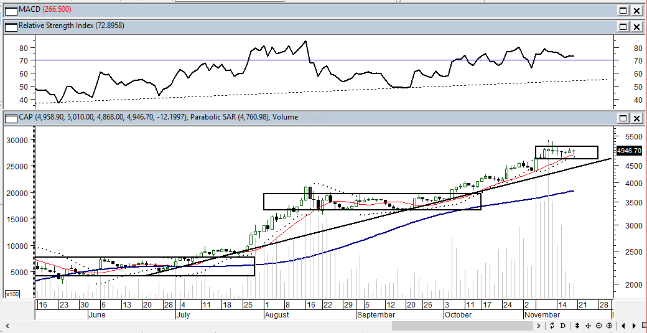The width and height of the screenshot is (647, 333).
Task: Click the Relative Strength Index pane icon
Action: coord(11,26)
